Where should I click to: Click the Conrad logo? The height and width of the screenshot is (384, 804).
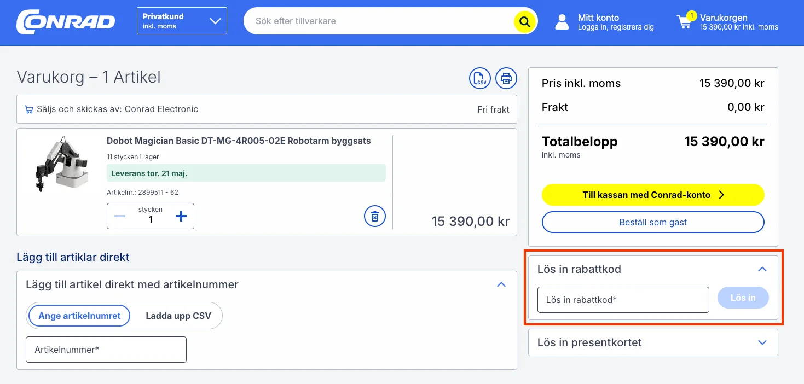pos(66,22)
